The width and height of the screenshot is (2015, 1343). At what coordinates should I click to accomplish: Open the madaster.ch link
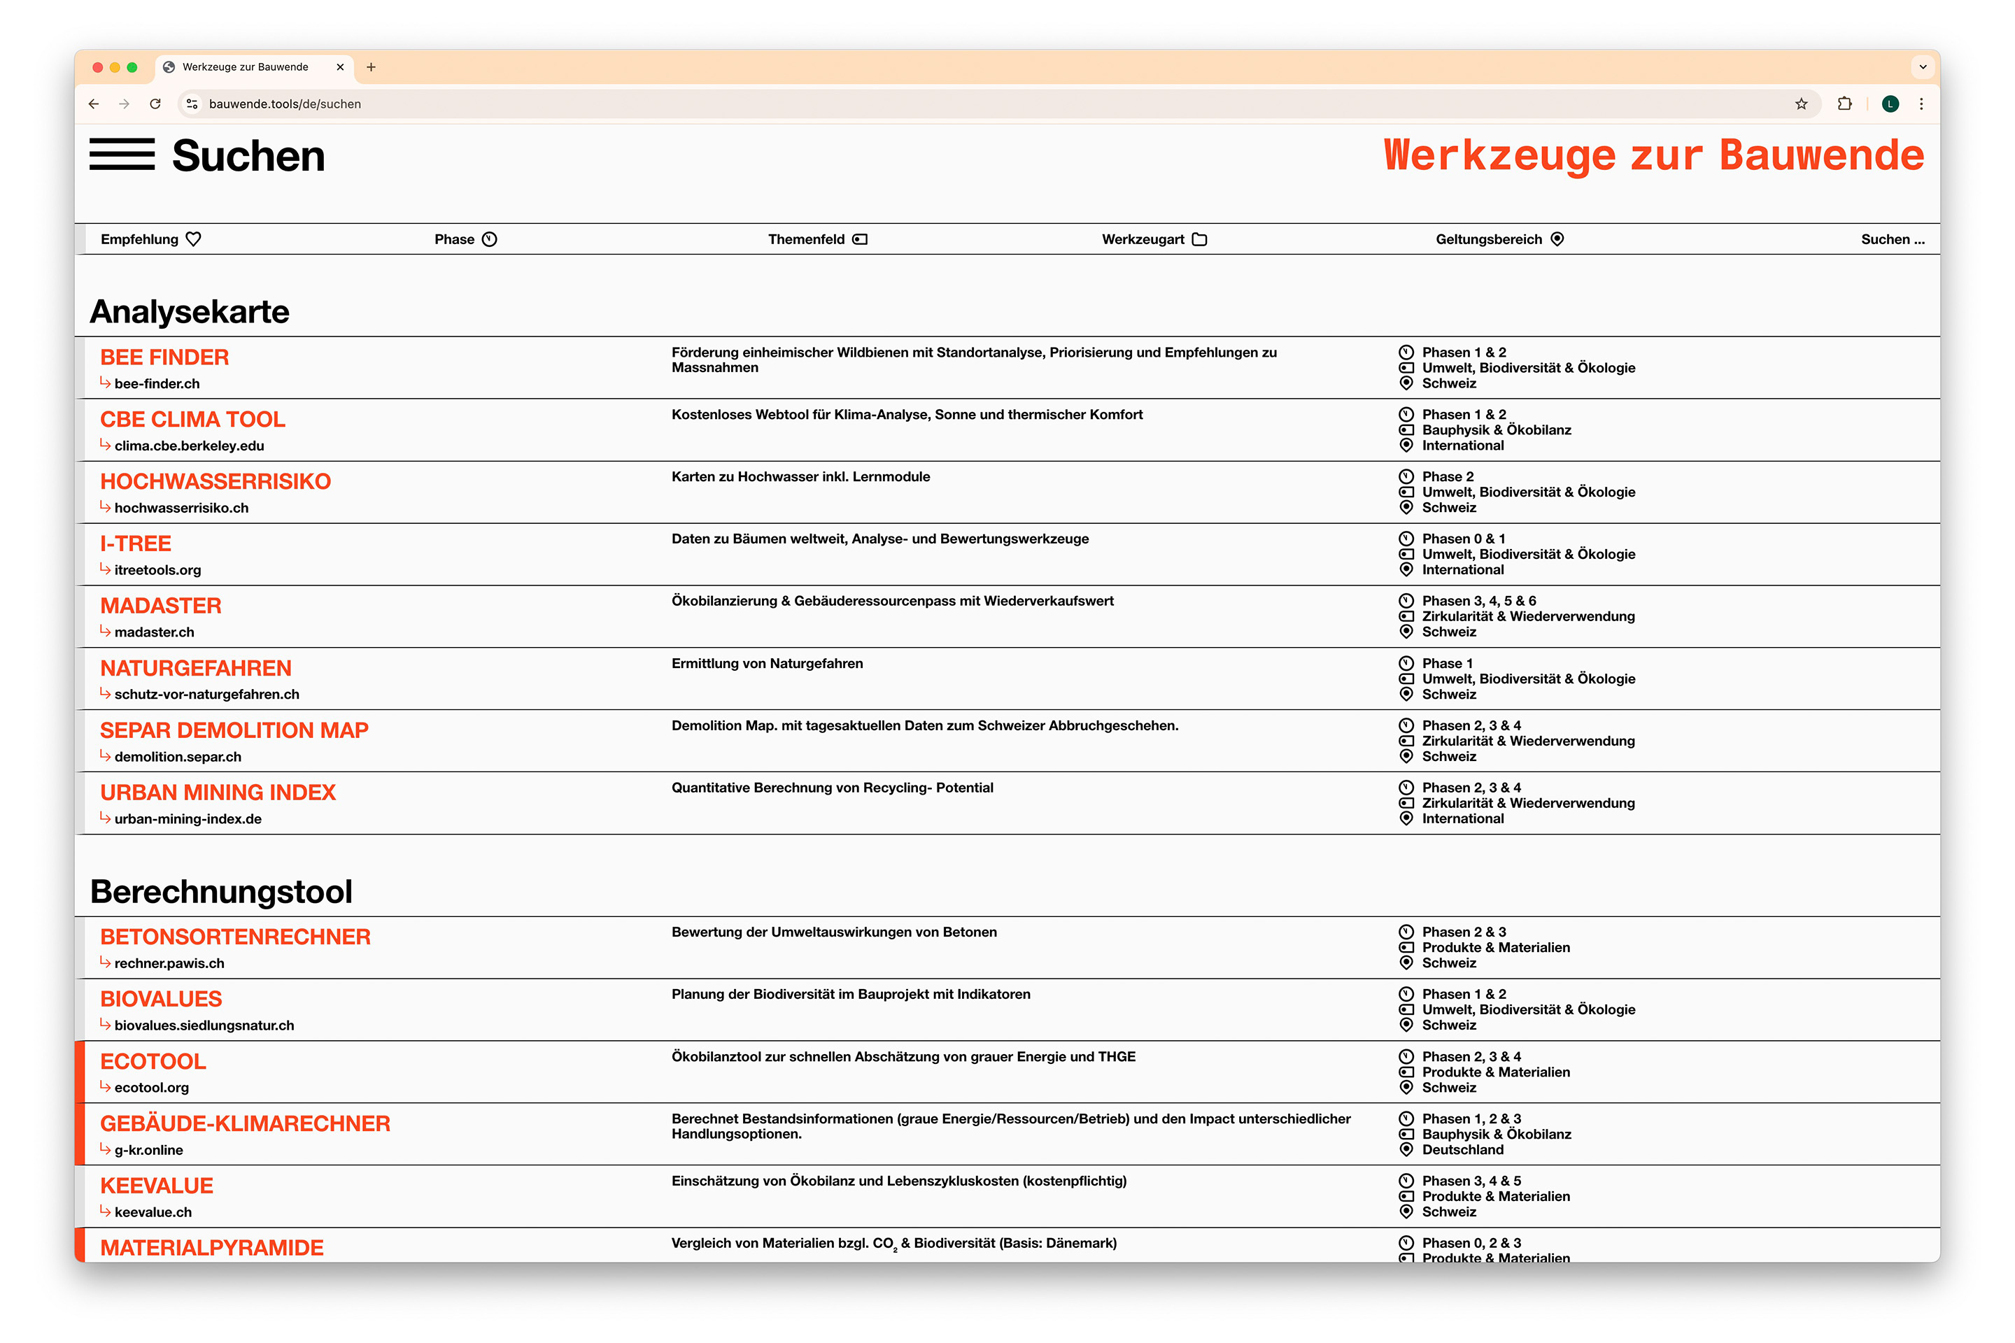(x=153, y=632)
